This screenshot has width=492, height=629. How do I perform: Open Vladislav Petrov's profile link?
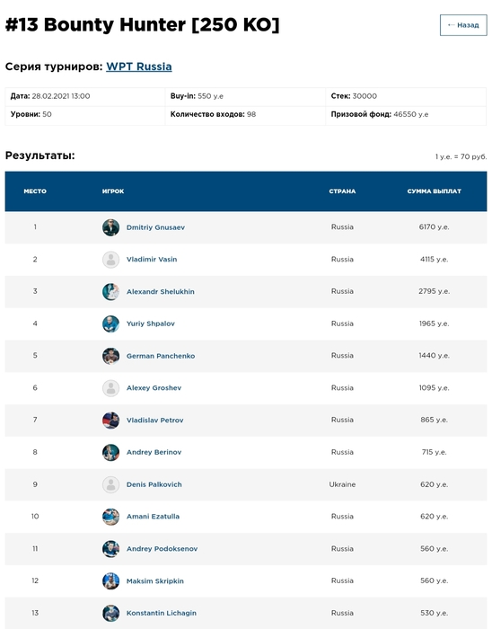click(x=155, y=420)
